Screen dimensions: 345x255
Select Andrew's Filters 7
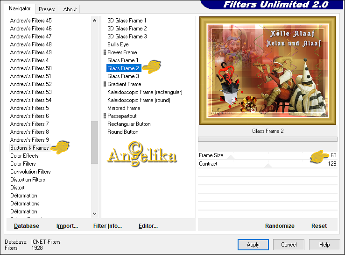tap(29, 124)
